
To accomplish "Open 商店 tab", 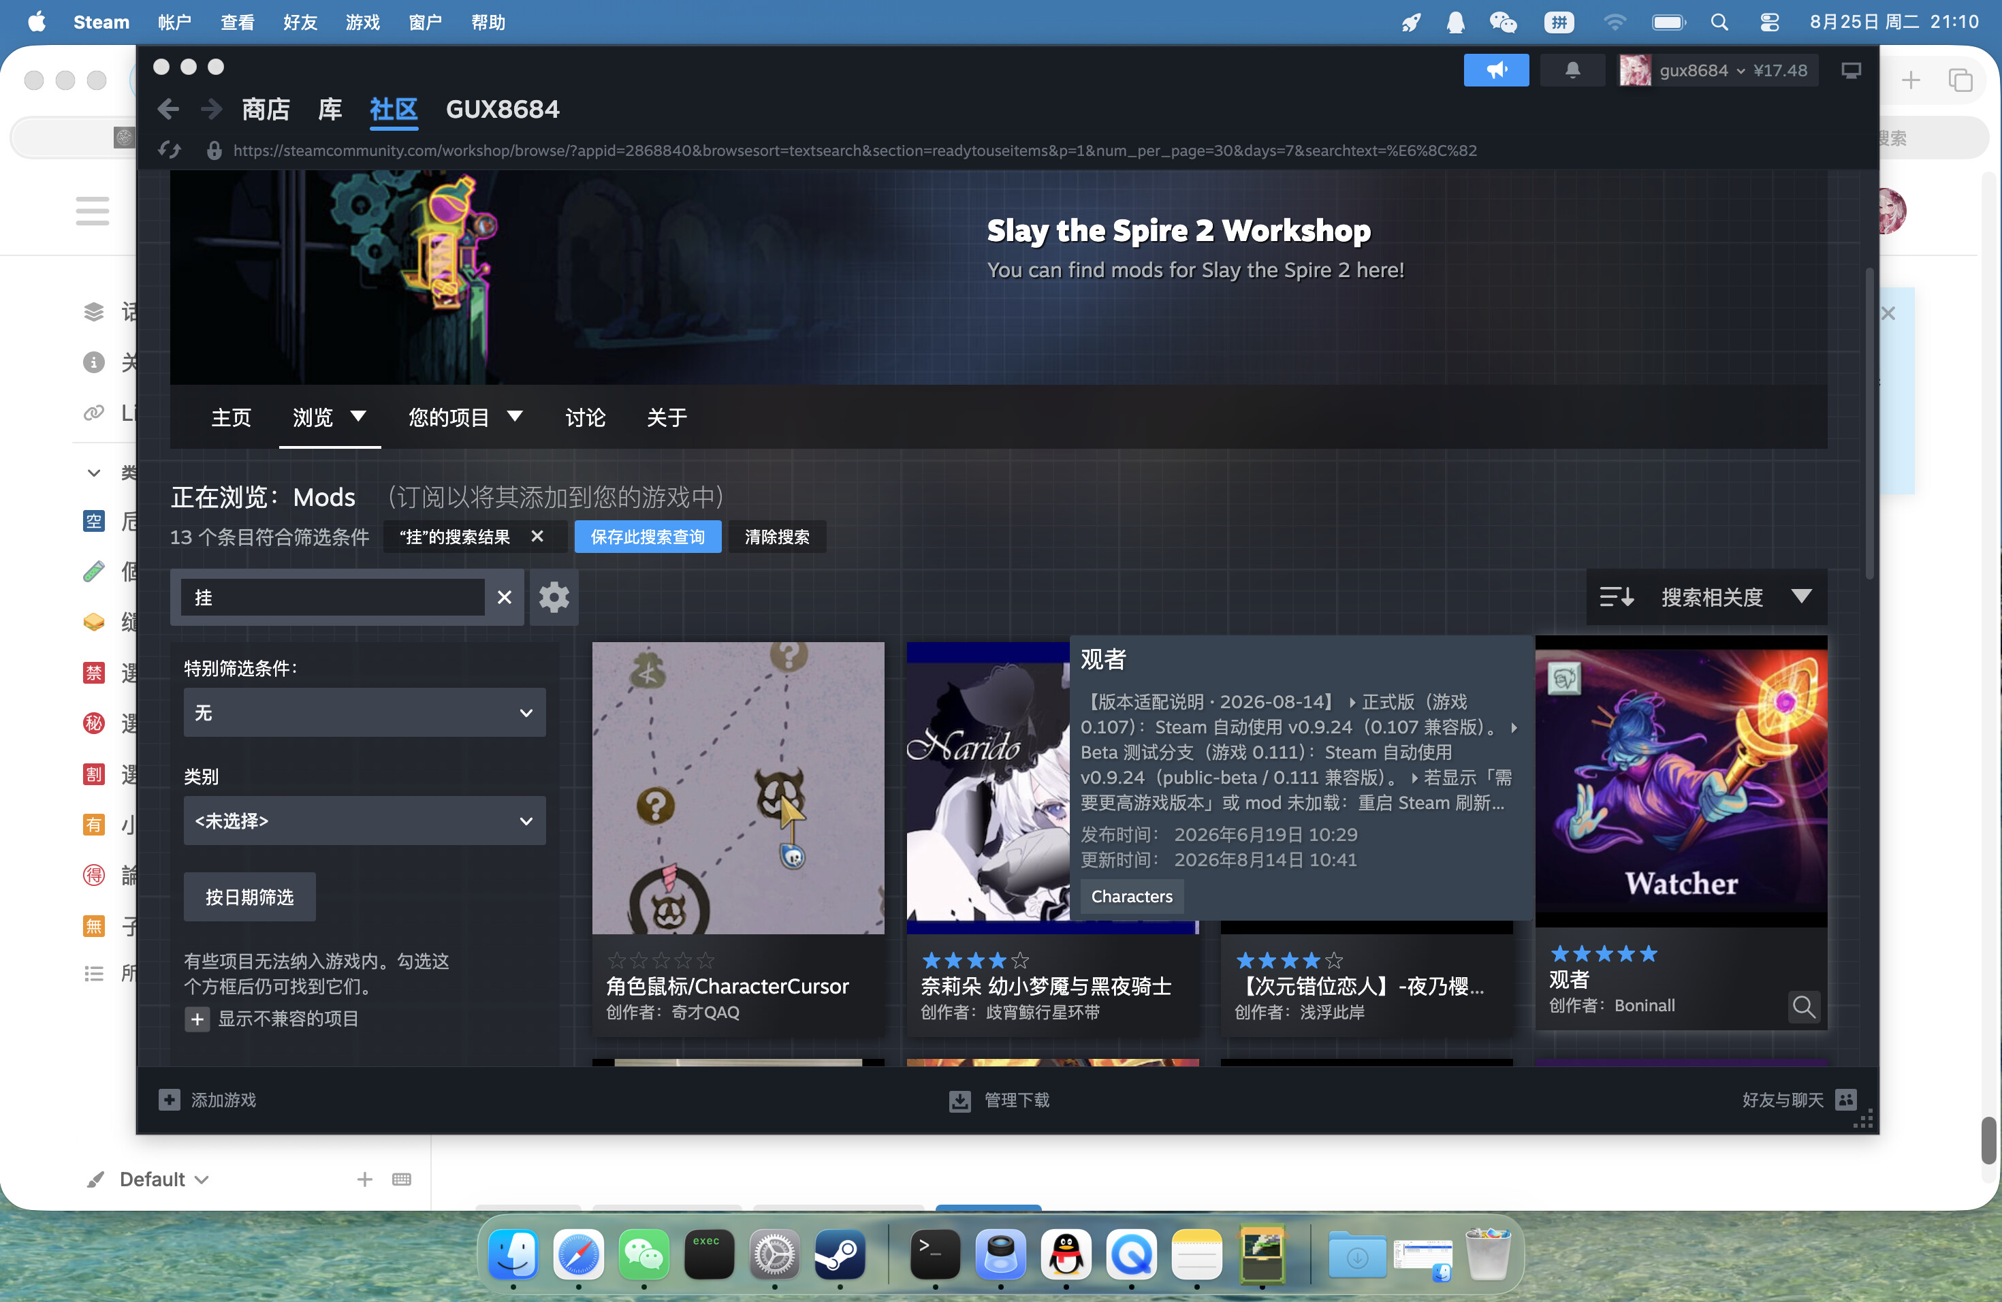I will click(x=266, y=110).
